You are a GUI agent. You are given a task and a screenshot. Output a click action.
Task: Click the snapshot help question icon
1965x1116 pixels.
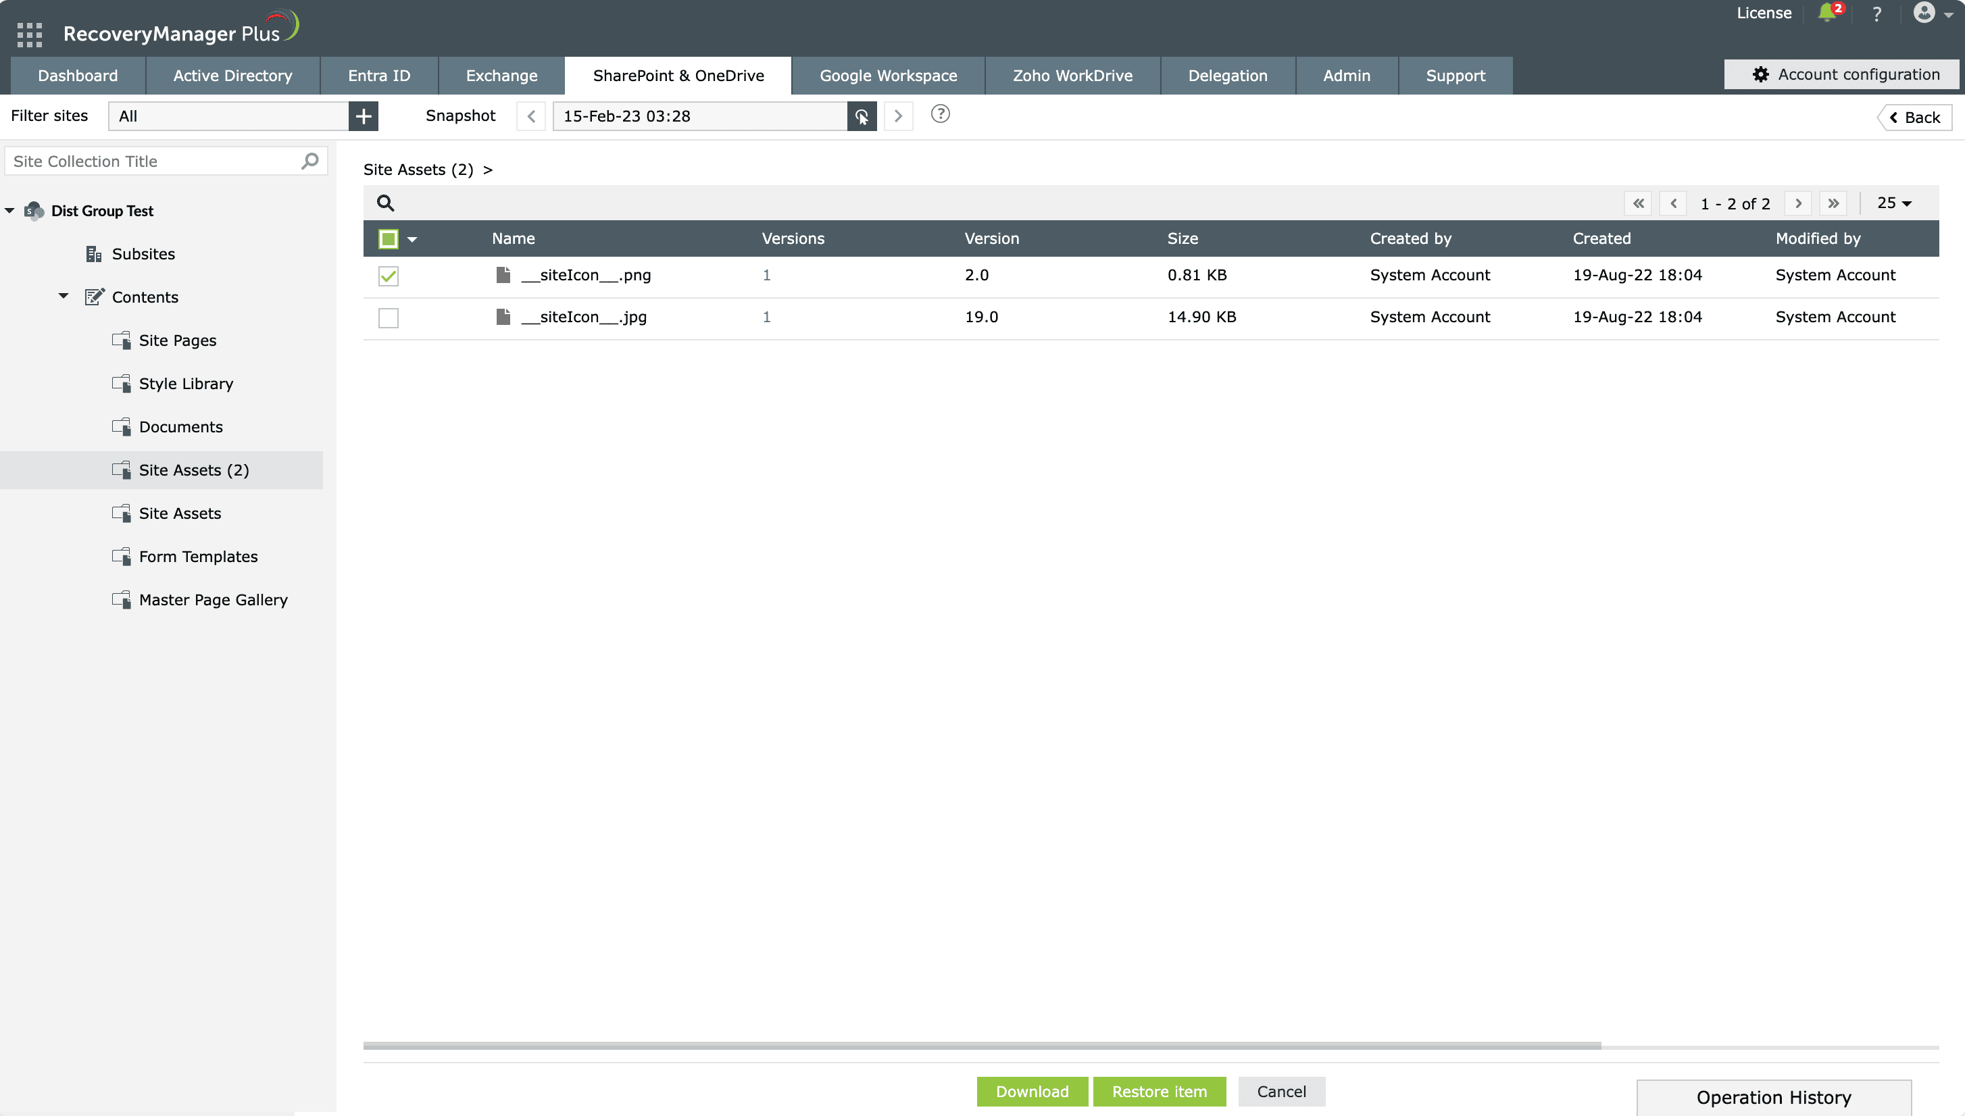pyautogui.click(x=940, y=114)
